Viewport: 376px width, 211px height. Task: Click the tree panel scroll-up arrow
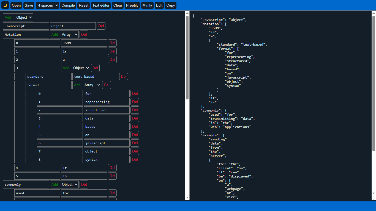pos(187,13)
